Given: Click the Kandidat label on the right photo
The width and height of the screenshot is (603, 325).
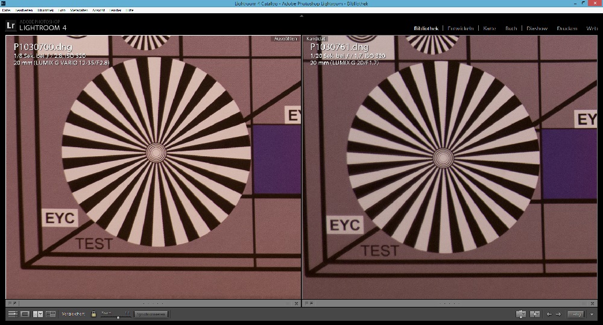Looking at the screenshot, I should tap(316, 39).
